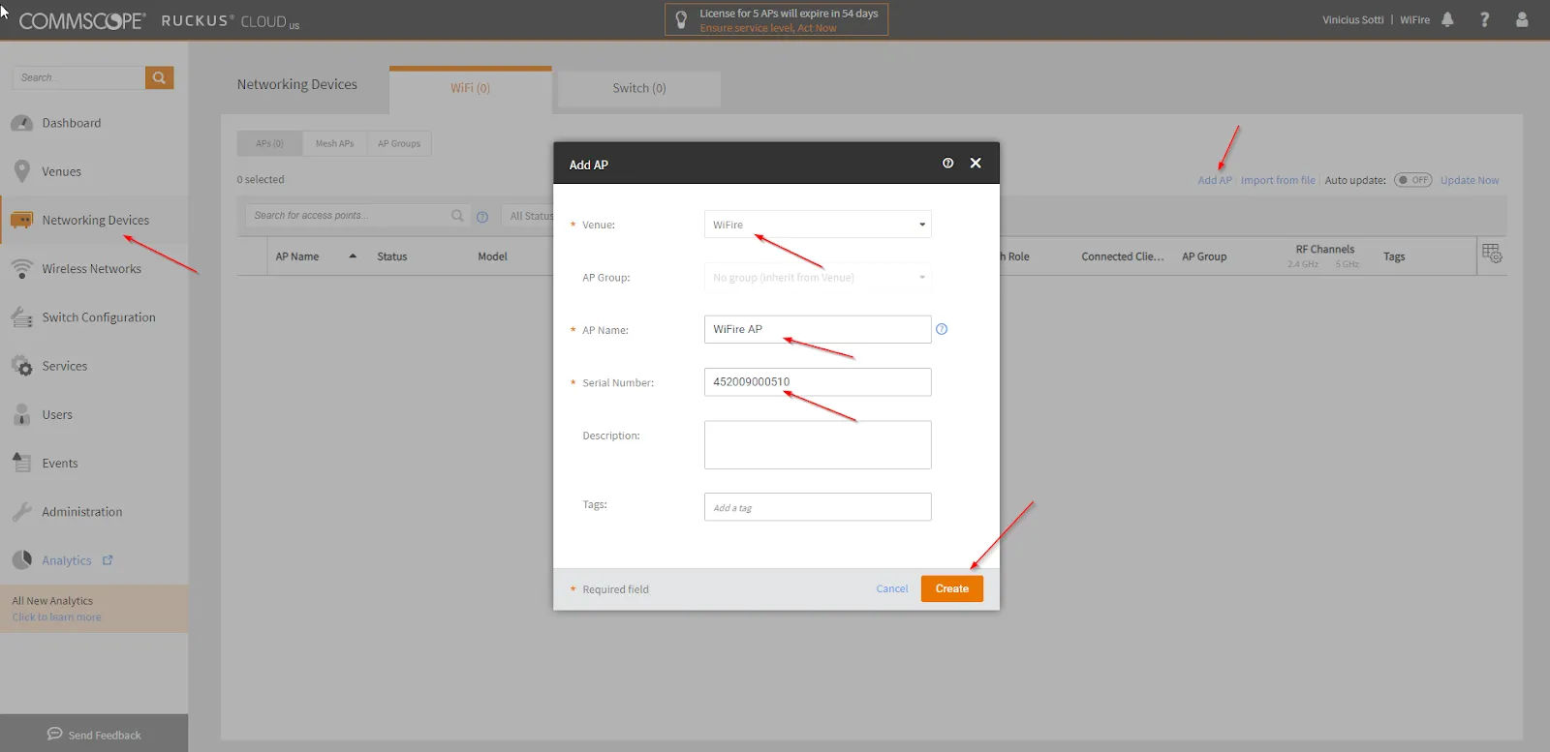
Task: Click the license lightbulb icon
Action: 681,19
